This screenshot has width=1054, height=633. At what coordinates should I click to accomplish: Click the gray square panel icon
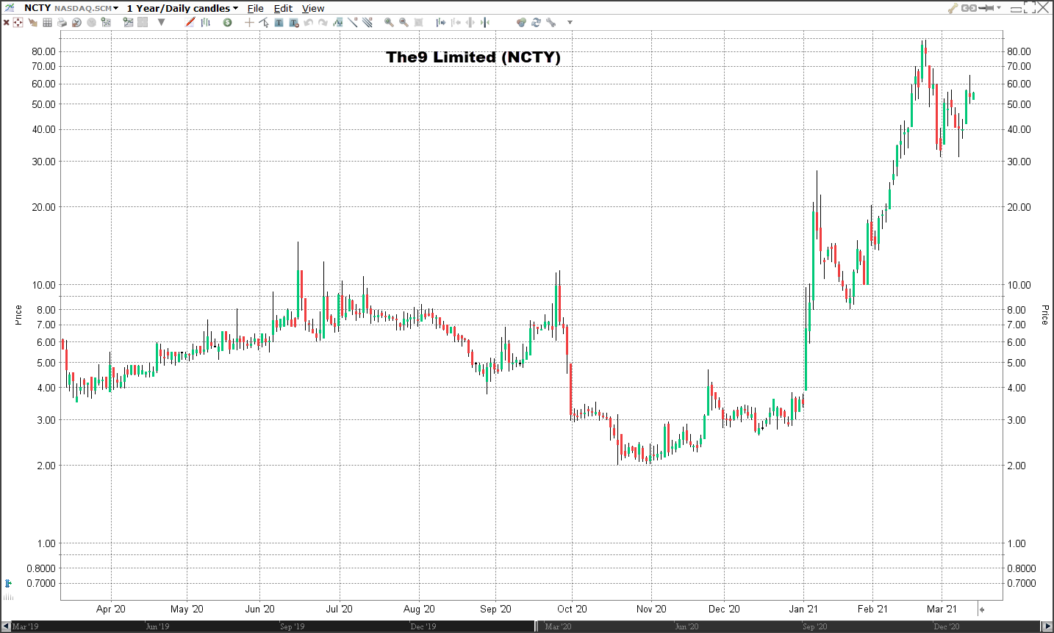pos(143,23)
